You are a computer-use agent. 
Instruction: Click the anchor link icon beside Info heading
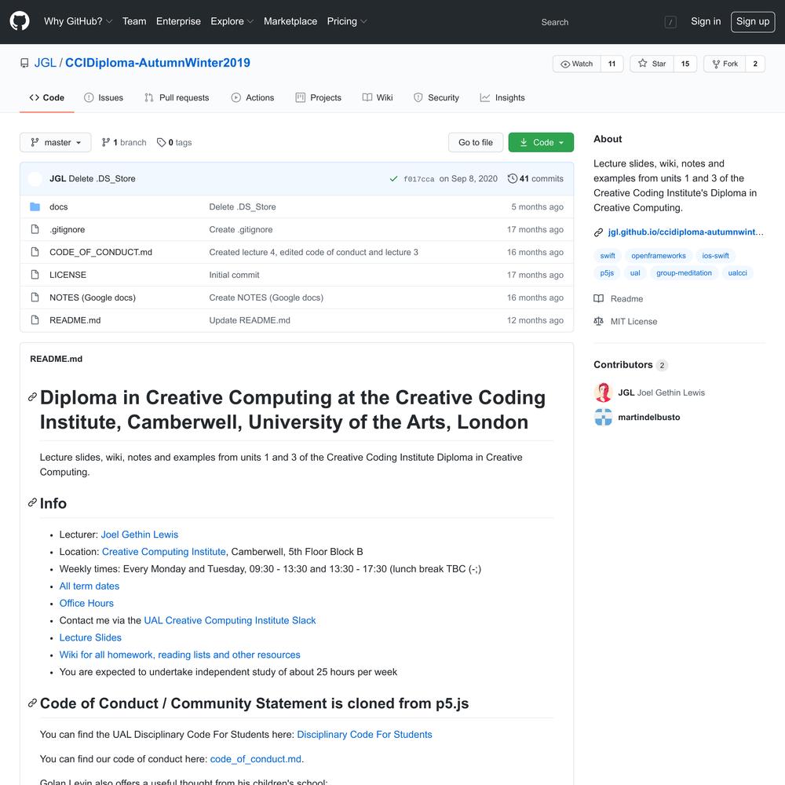pyautogui.click(x=32, y=502)
